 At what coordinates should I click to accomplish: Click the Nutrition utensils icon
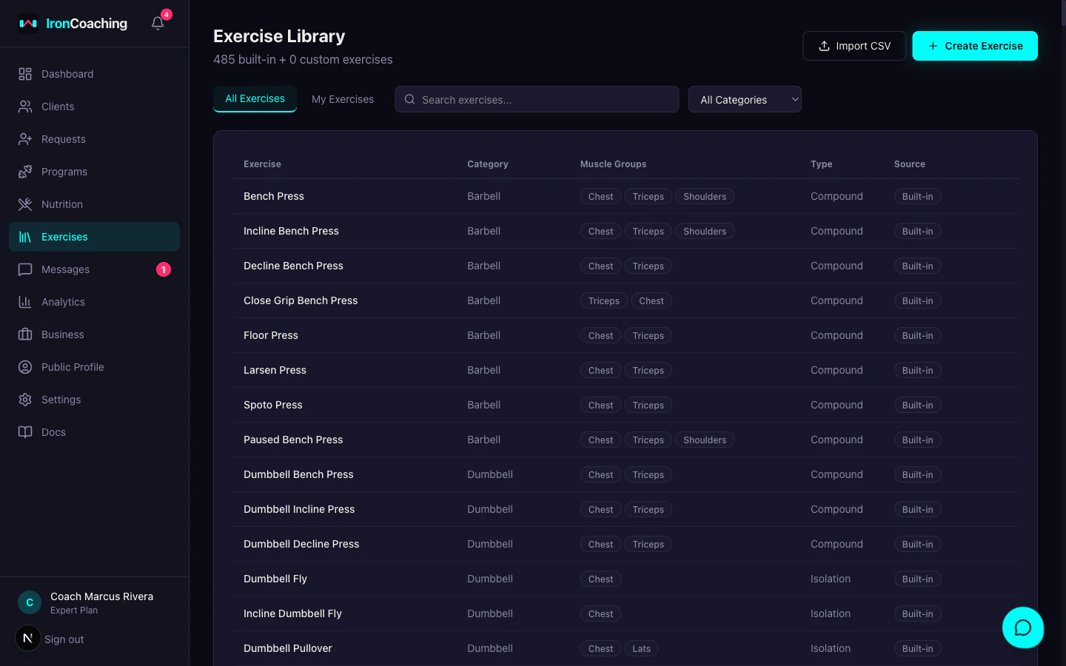pyautogui.click(x=25, y=204)
